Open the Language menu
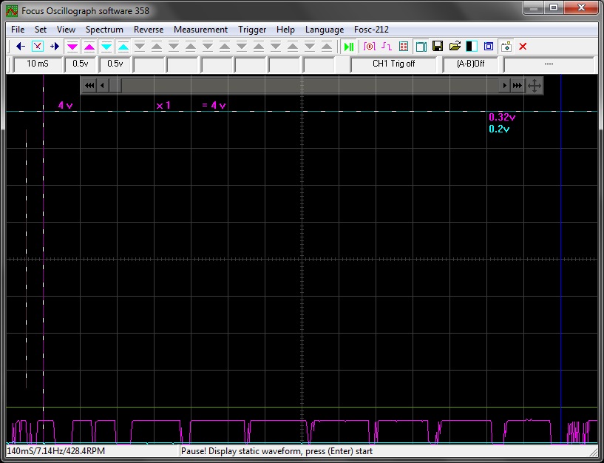 click(325, 30)
